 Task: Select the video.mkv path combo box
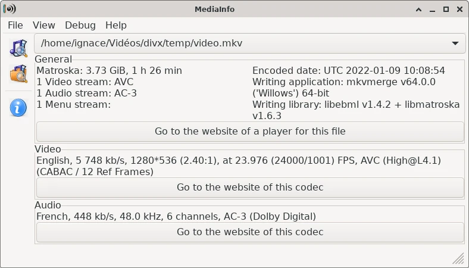(x=250, y=43)
